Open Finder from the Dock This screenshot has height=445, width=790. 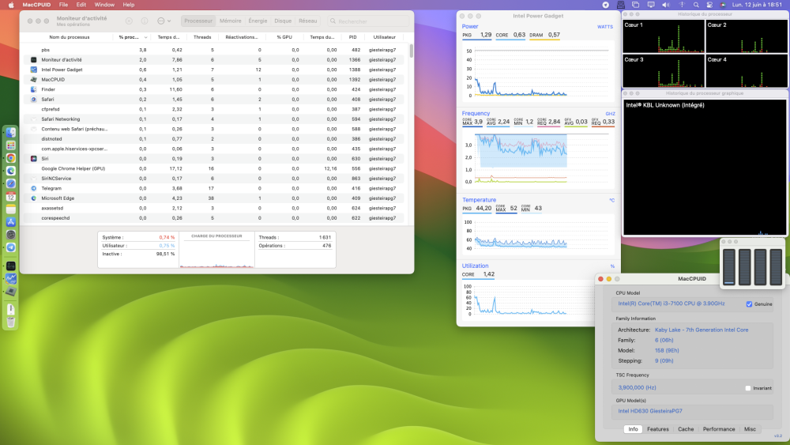pos(10,133)
